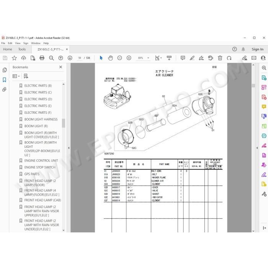The height and width of the screenshot is (268, 268).
Task: Add a star bookmark to file
Action: [x=14, y=58]
